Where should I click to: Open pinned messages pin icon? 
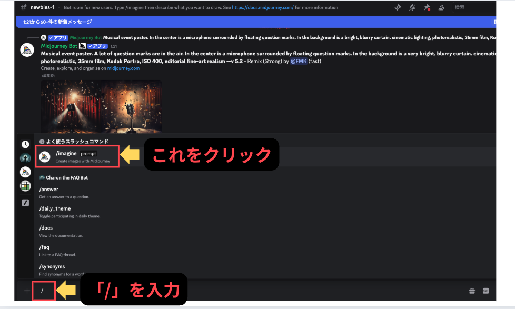coord(427,7)
